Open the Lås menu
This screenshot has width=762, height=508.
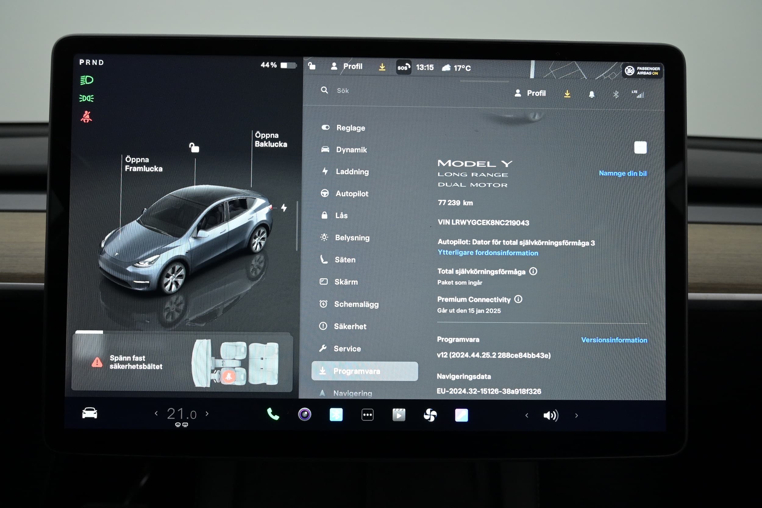[334, 215]
